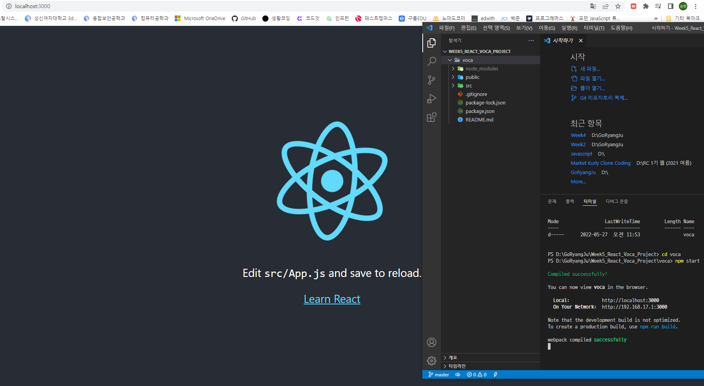Open the Explorer view in VS Code
Image resolution: width=704 pixels, height=386 pixels.
431,43
